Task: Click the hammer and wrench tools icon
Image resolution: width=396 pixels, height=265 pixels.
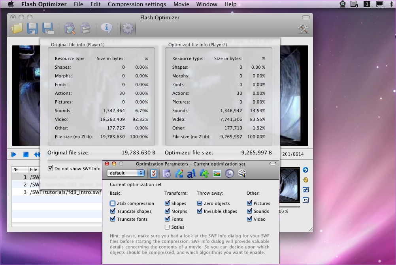Action: point(303,29)
